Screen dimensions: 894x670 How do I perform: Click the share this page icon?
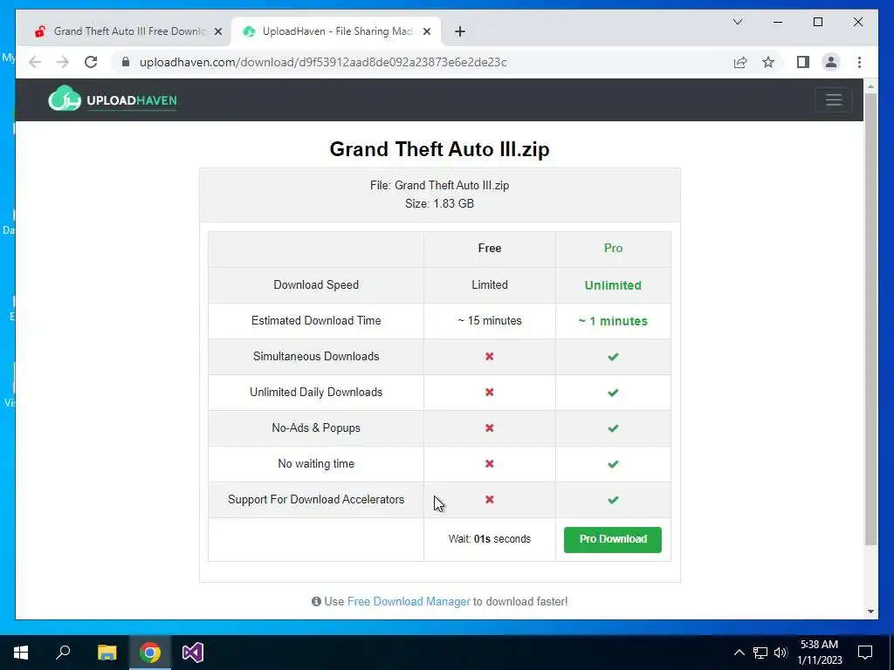[x=740, y=62]
